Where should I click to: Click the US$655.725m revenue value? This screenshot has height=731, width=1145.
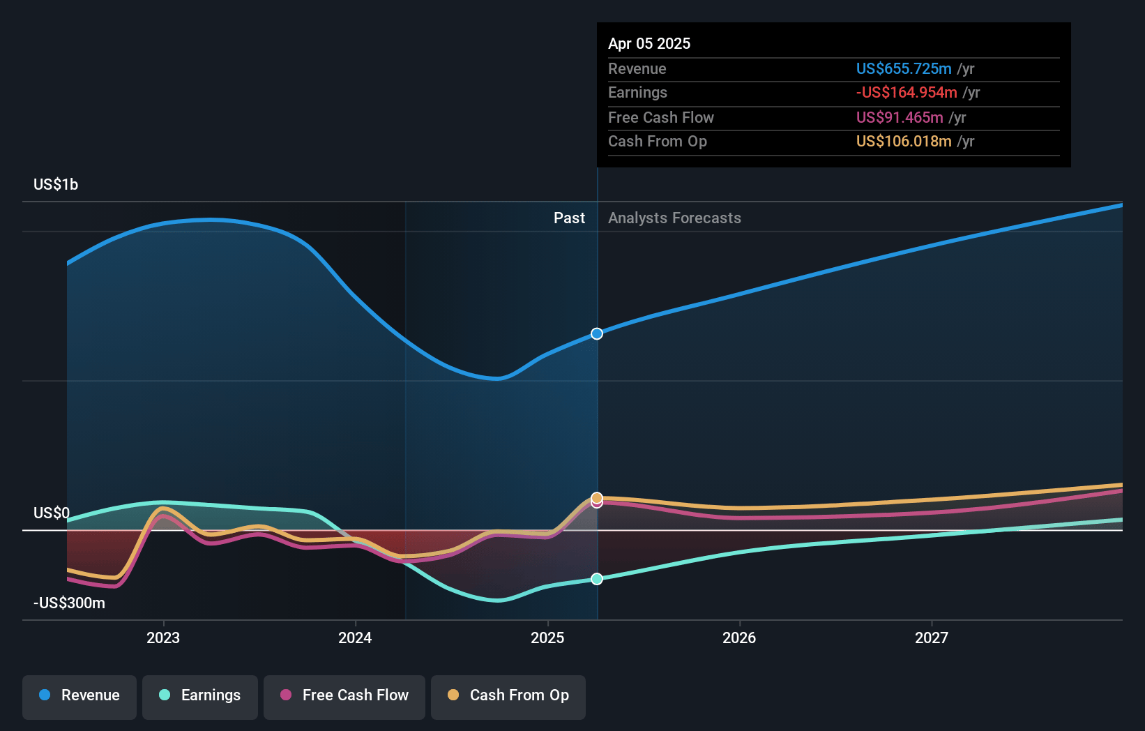coord(904,68)
